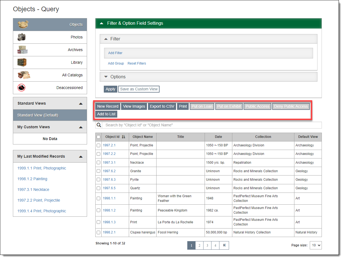Click the View Images button
This screenshot has width=343, height=259.
tap(134, 106)
